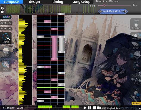The height and width of the screenshot is (110, 141).
Task: Click the bottom song progress timeline
Action: tap(54, 107)
